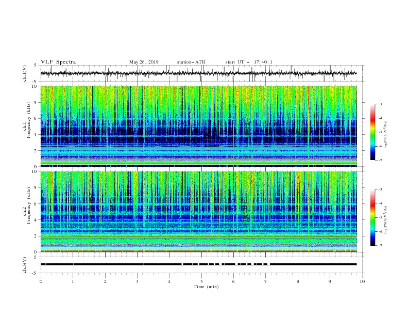Click the ch.1 spectrogram plot area
The height and width of the screenshot is (316, 408).
tap(198, 126)
